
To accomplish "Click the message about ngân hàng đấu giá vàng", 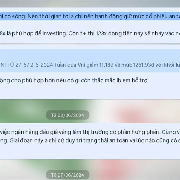I will (x=90, y=132).
